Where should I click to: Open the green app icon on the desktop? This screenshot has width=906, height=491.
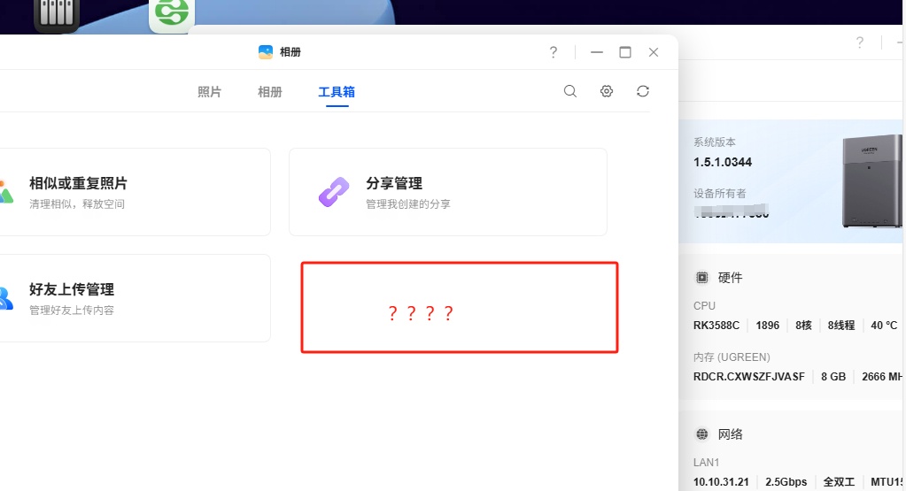point(172,14)
